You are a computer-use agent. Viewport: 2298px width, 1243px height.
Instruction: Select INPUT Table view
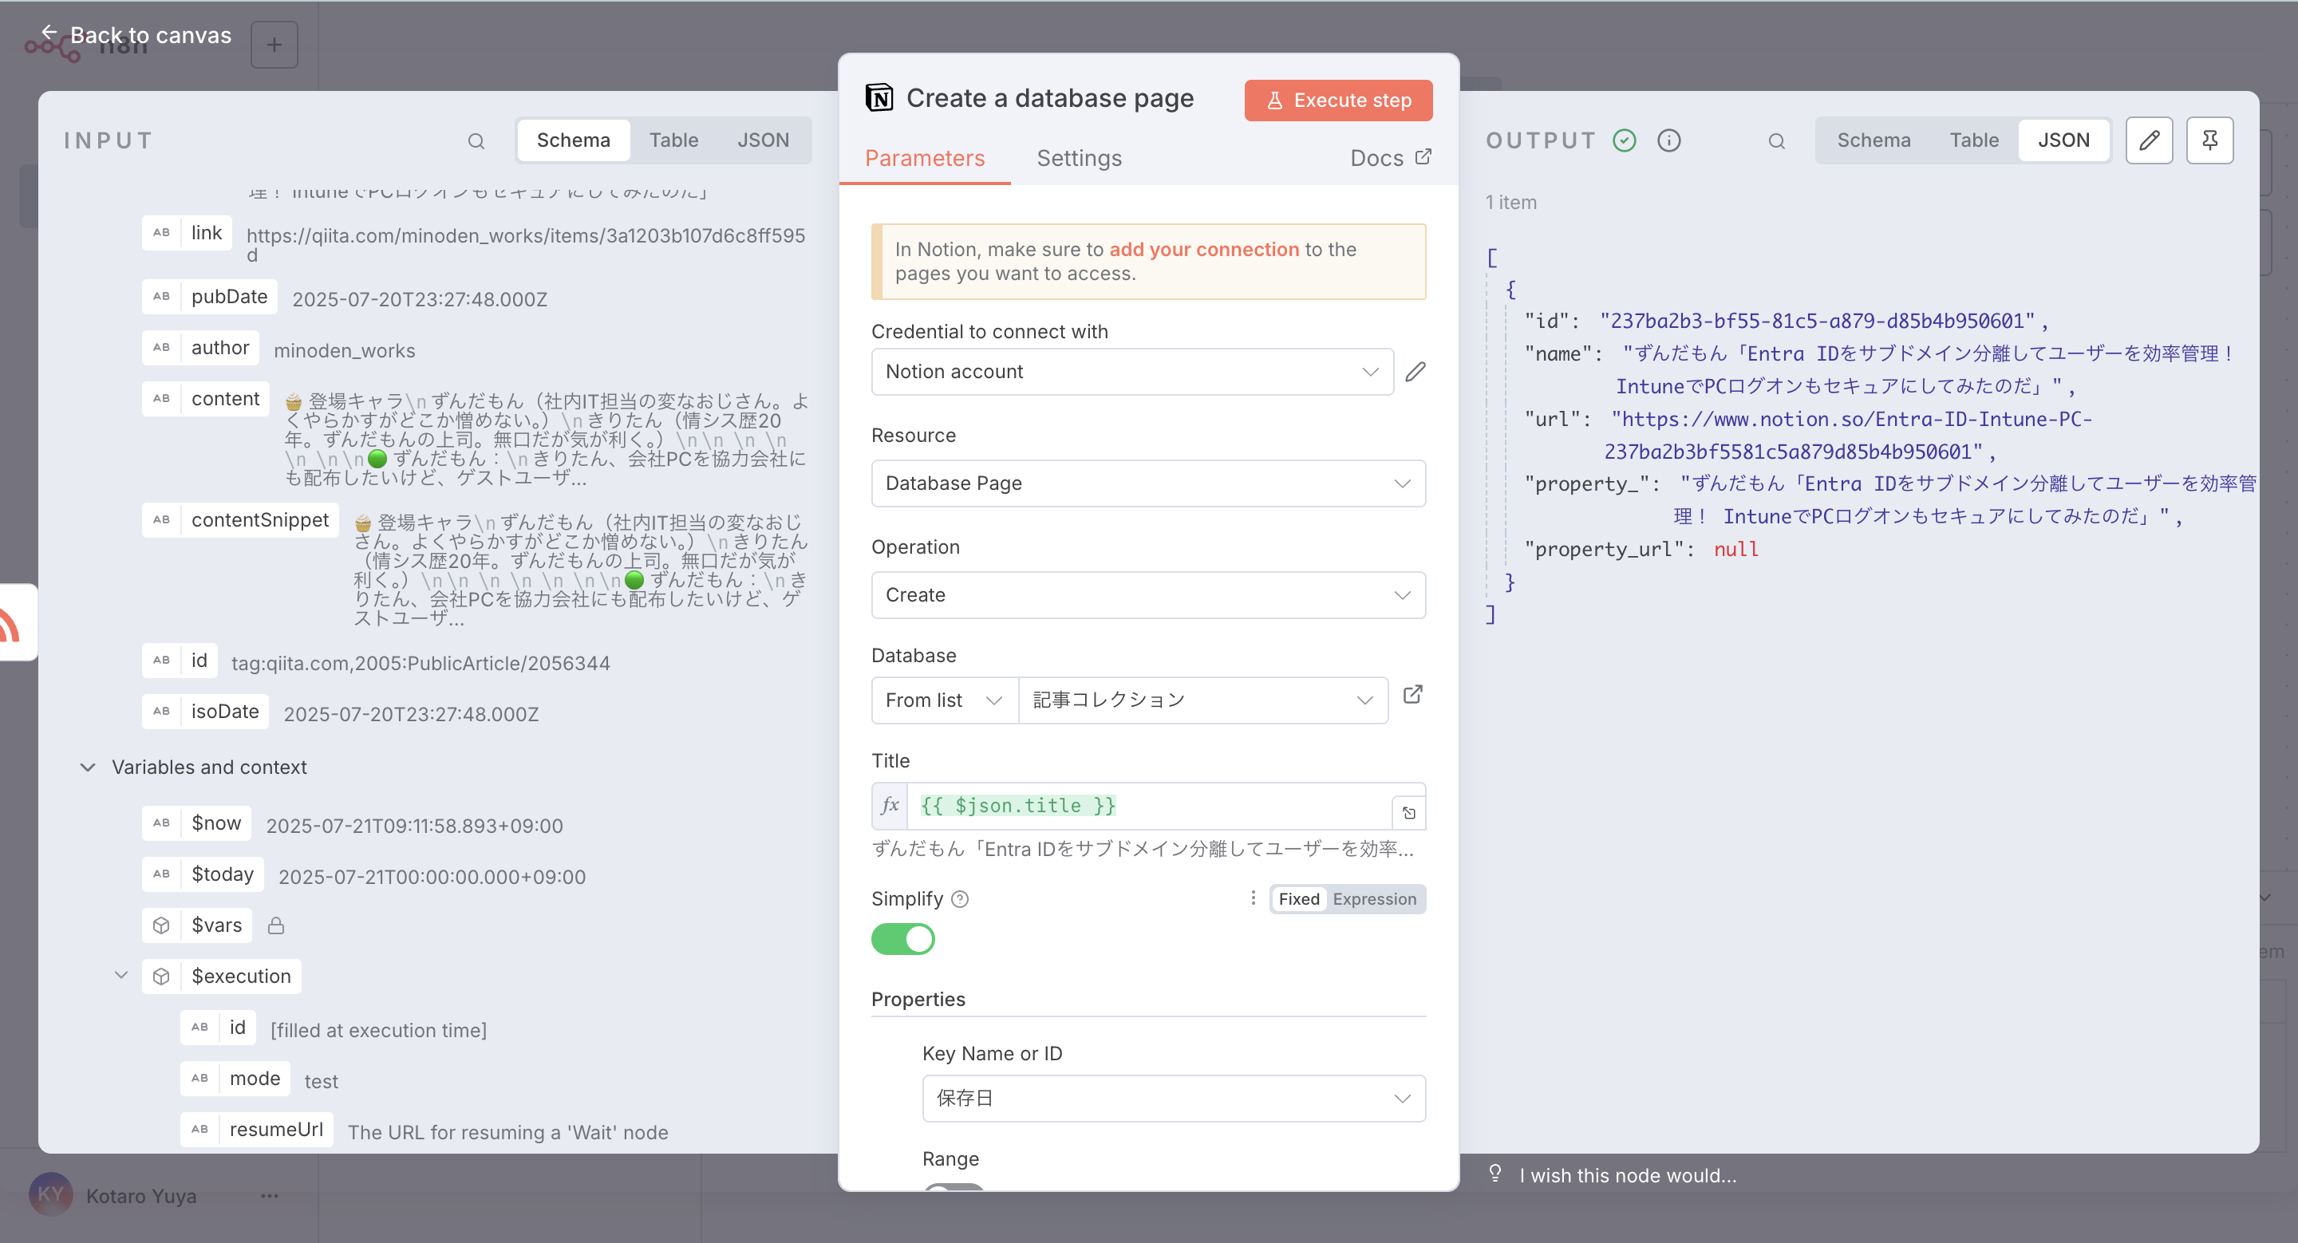coord(673,141)
